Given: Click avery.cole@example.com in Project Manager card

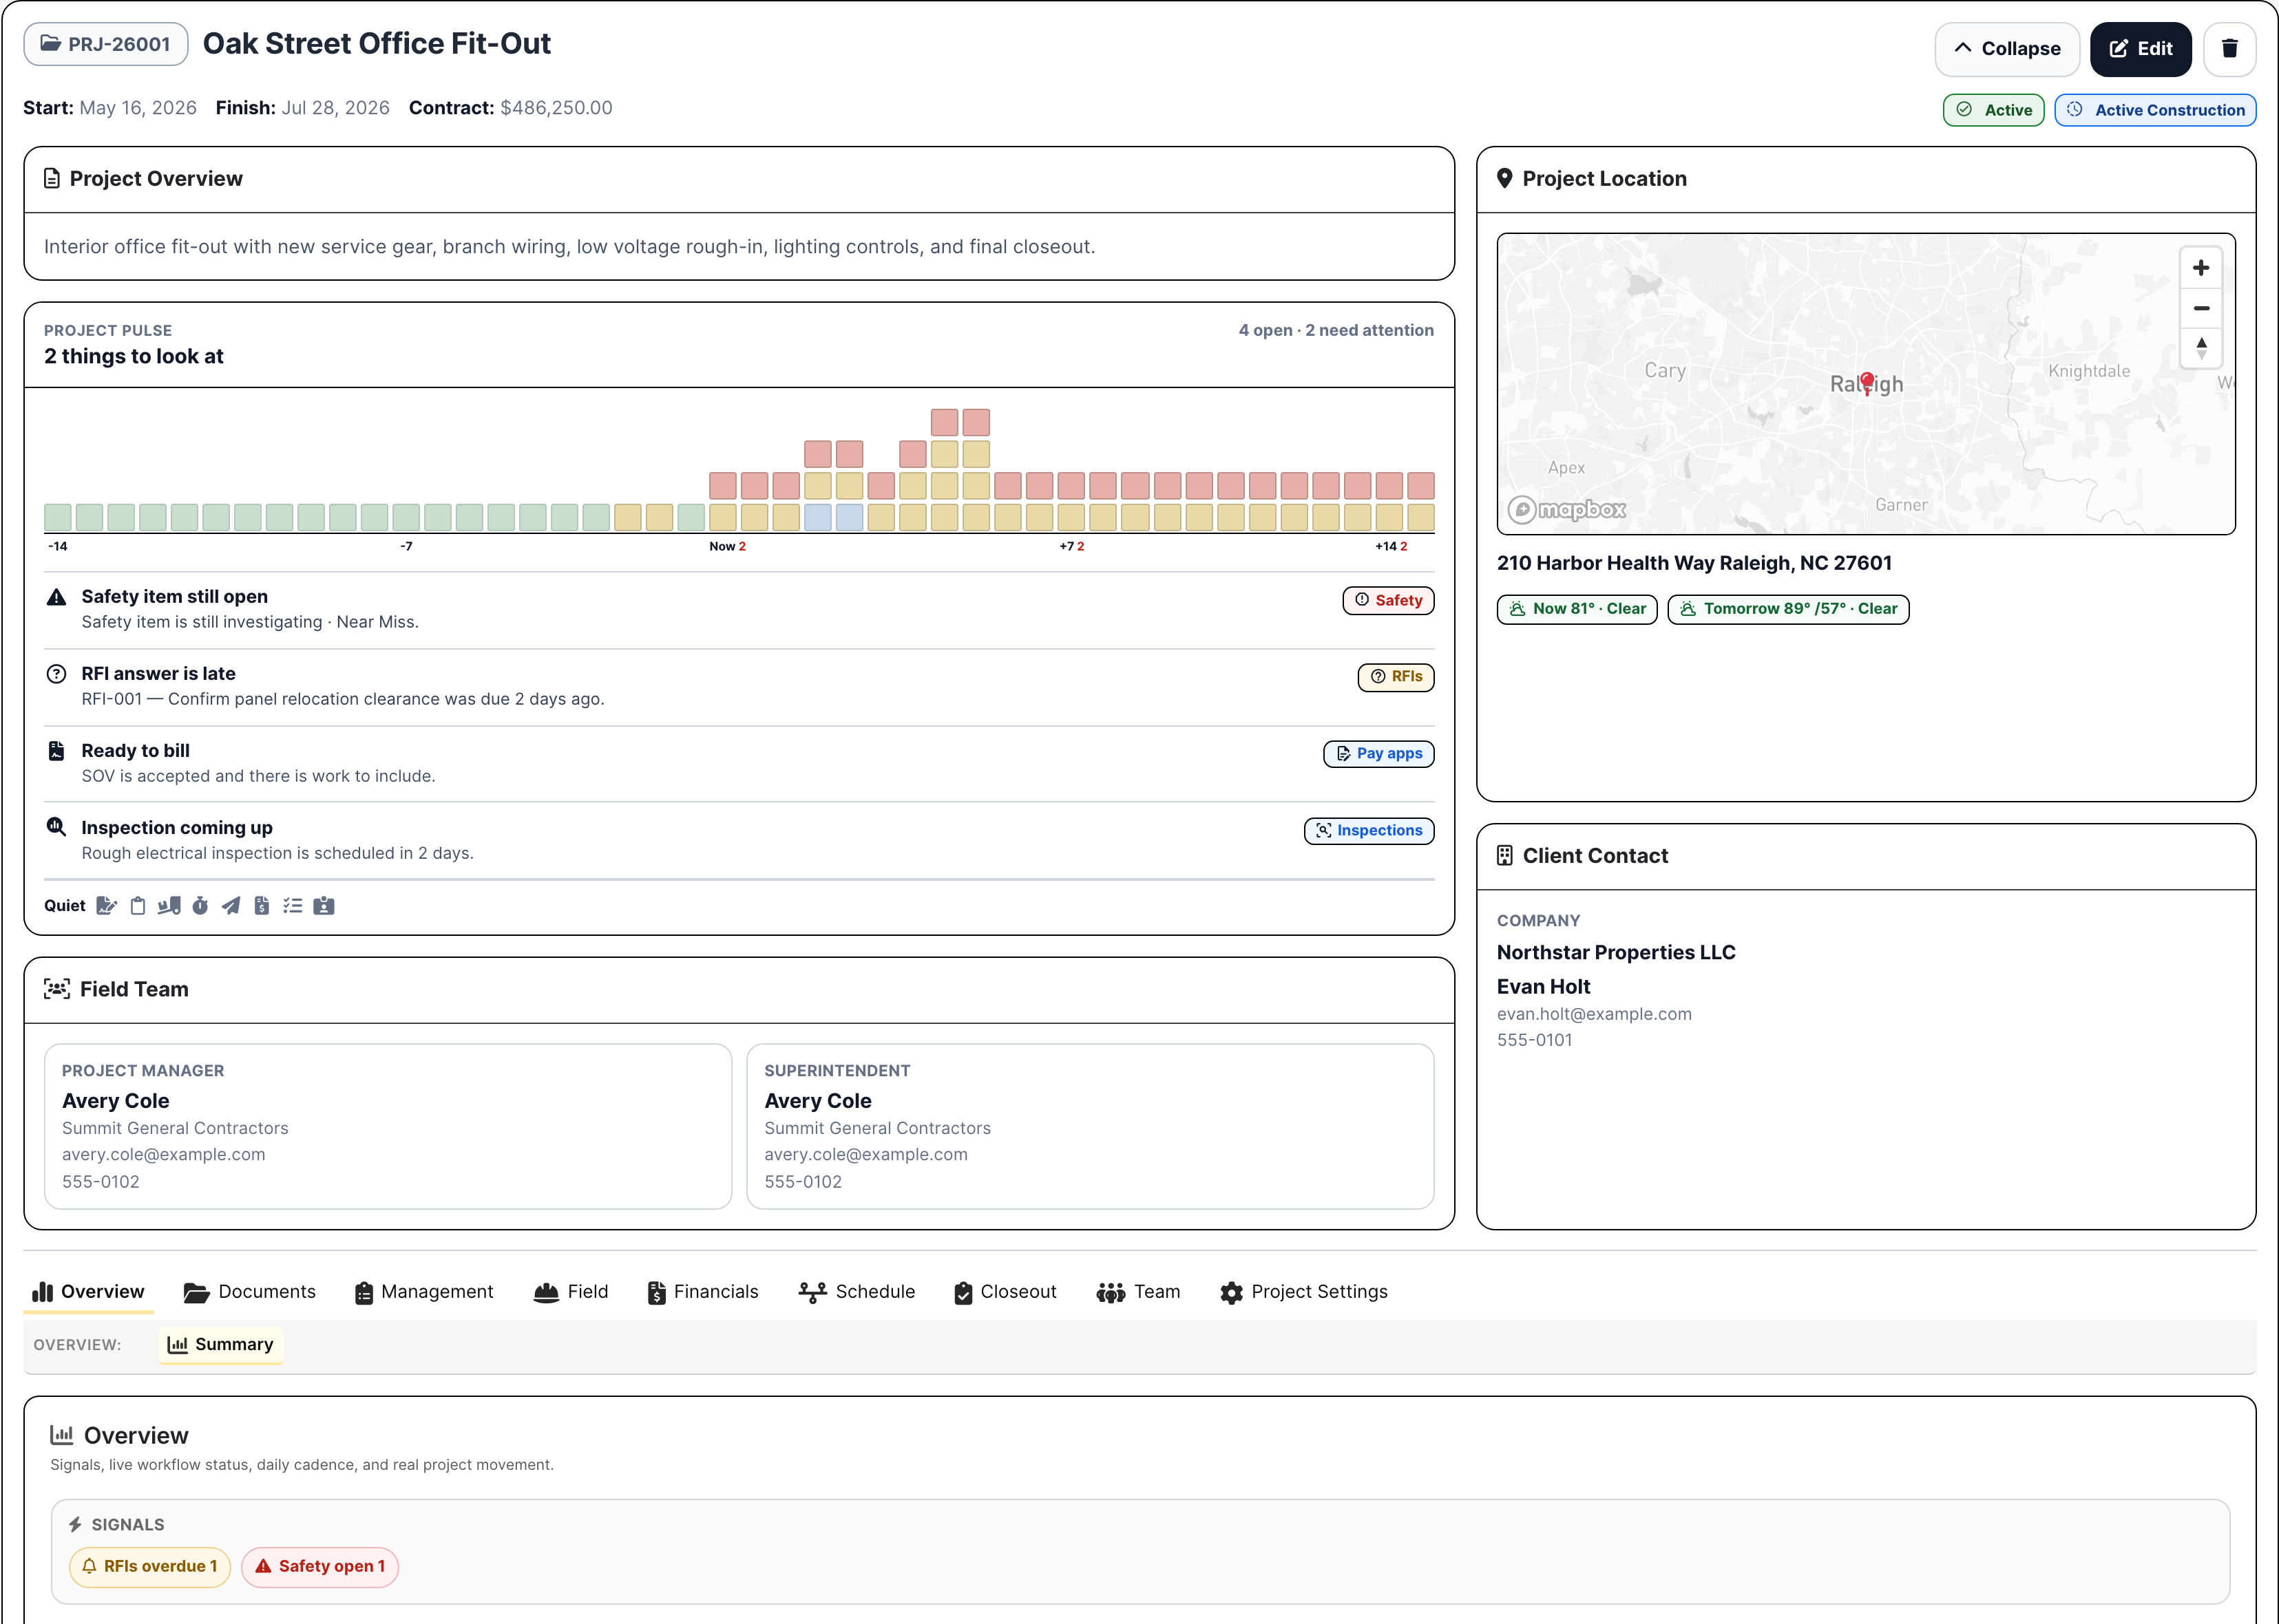Looking at the screenshot, I should (x=164, y=1154).
